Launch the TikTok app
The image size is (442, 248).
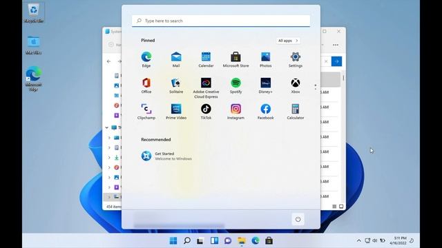click(x=206, y=112)
